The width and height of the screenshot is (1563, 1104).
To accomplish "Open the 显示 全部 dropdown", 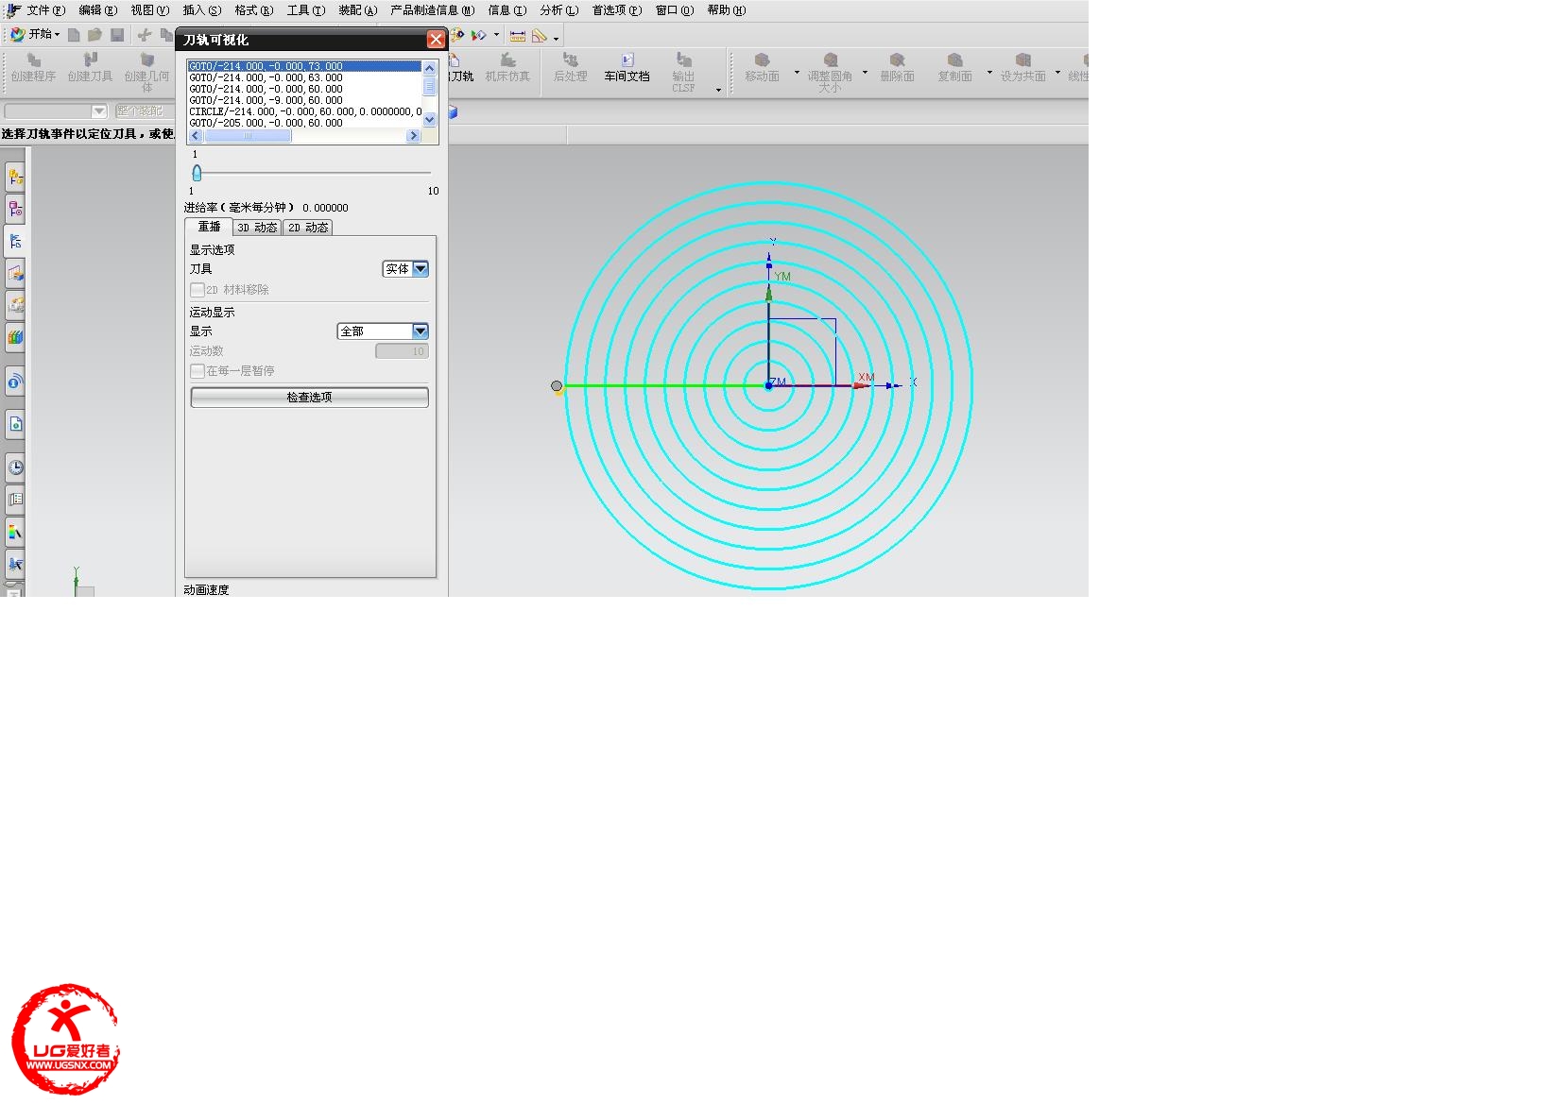I will pyautogui.click(x=383, y=331).
